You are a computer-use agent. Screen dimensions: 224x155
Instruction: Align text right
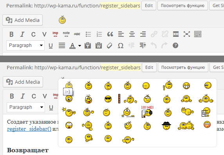click(x=143, y=34)
